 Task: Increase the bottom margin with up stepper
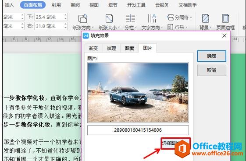[x=66, y=15]
